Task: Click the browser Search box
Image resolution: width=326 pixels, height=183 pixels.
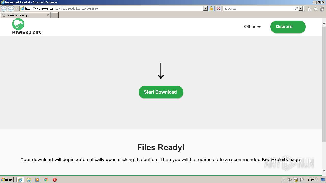Action: point(259,8)
